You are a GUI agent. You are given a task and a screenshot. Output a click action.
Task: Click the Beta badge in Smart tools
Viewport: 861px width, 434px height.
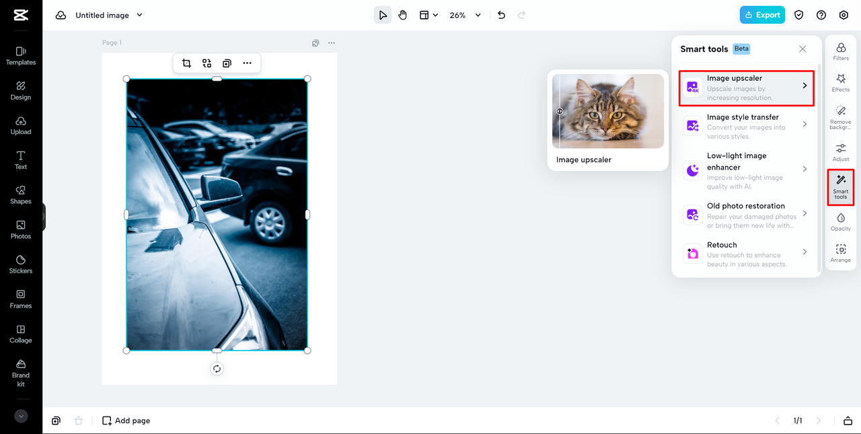[741, 49]
